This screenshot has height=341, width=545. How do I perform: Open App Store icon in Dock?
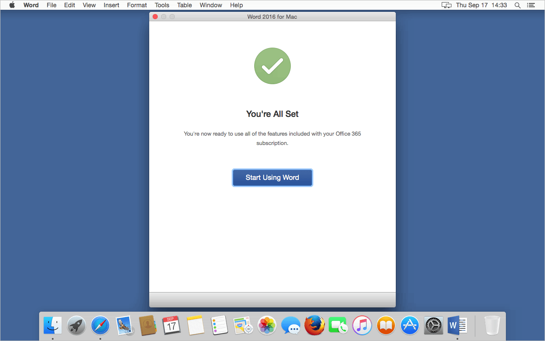pos(410,326)
